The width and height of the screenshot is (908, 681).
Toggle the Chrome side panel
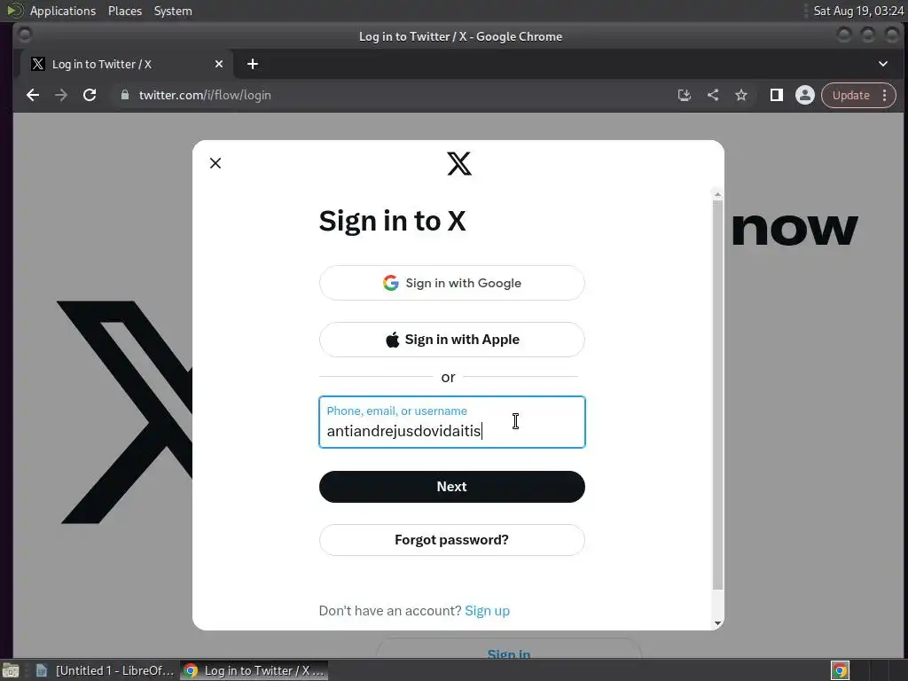[x=777, y=95]
